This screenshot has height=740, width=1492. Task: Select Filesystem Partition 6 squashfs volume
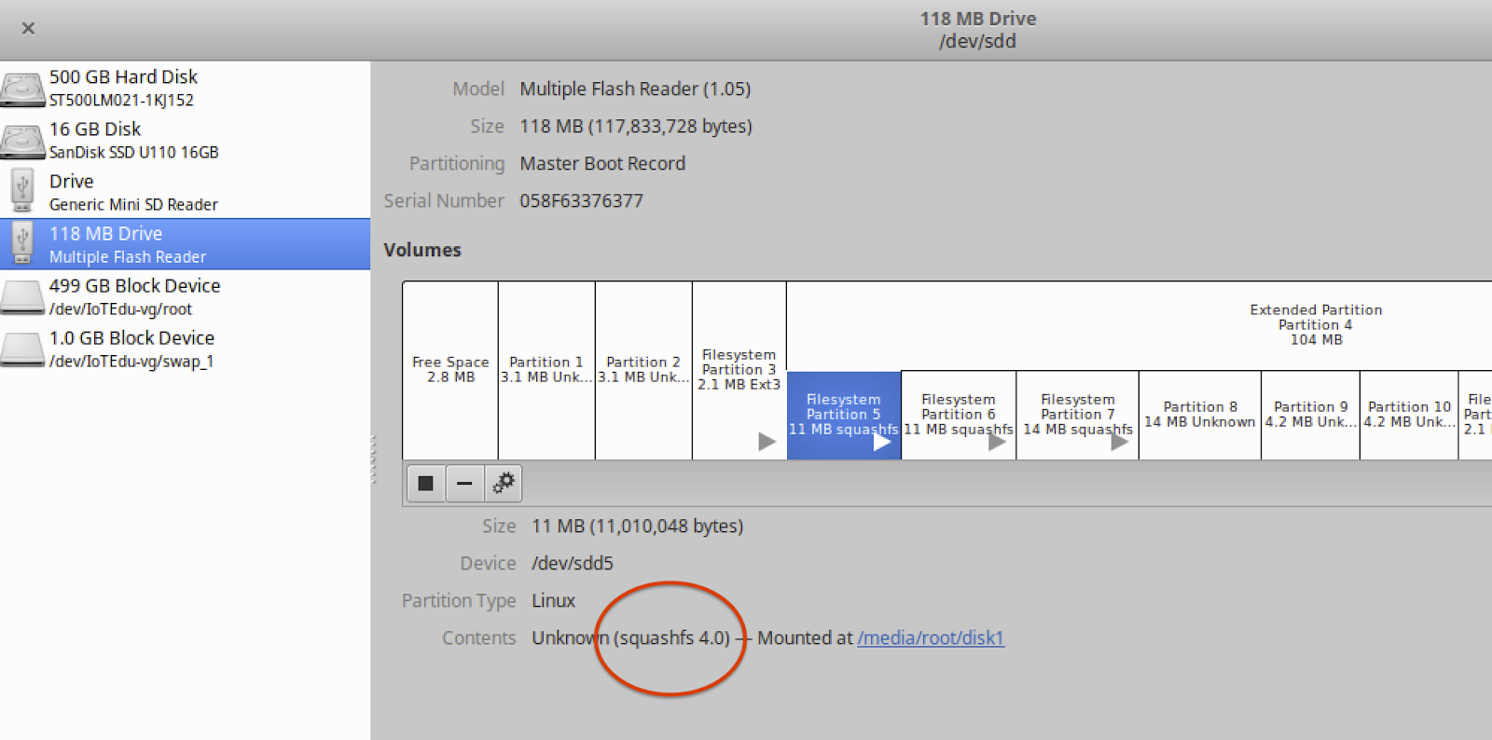tap(958, 415)
